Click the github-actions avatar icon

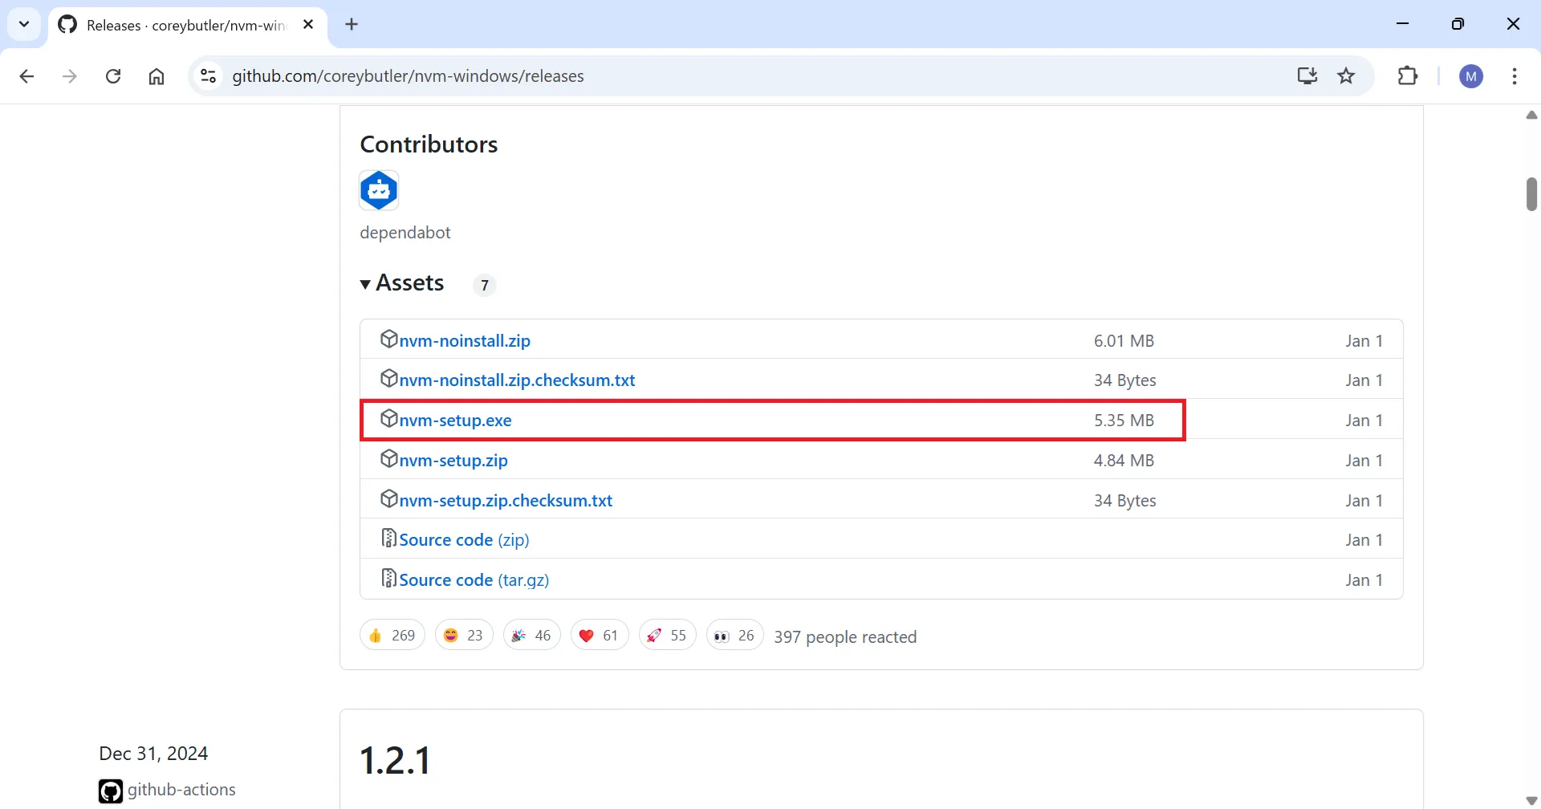(x=111, y=791)
